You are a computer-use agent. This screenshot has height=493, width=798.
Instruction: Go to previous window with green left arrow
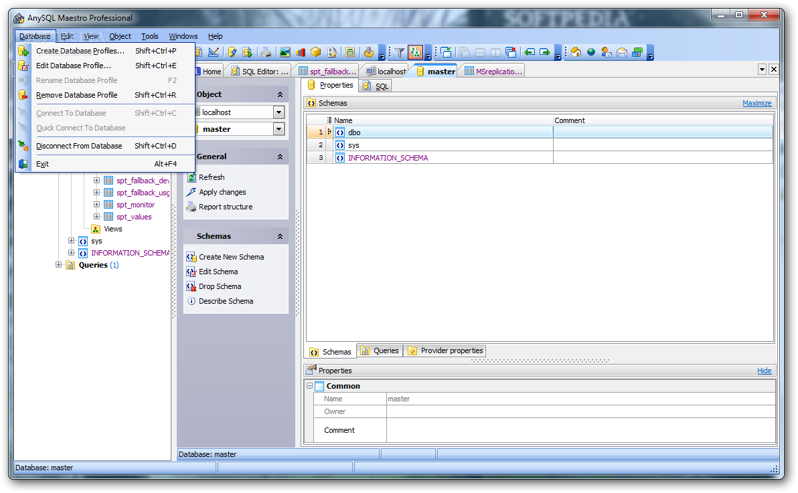530,52
